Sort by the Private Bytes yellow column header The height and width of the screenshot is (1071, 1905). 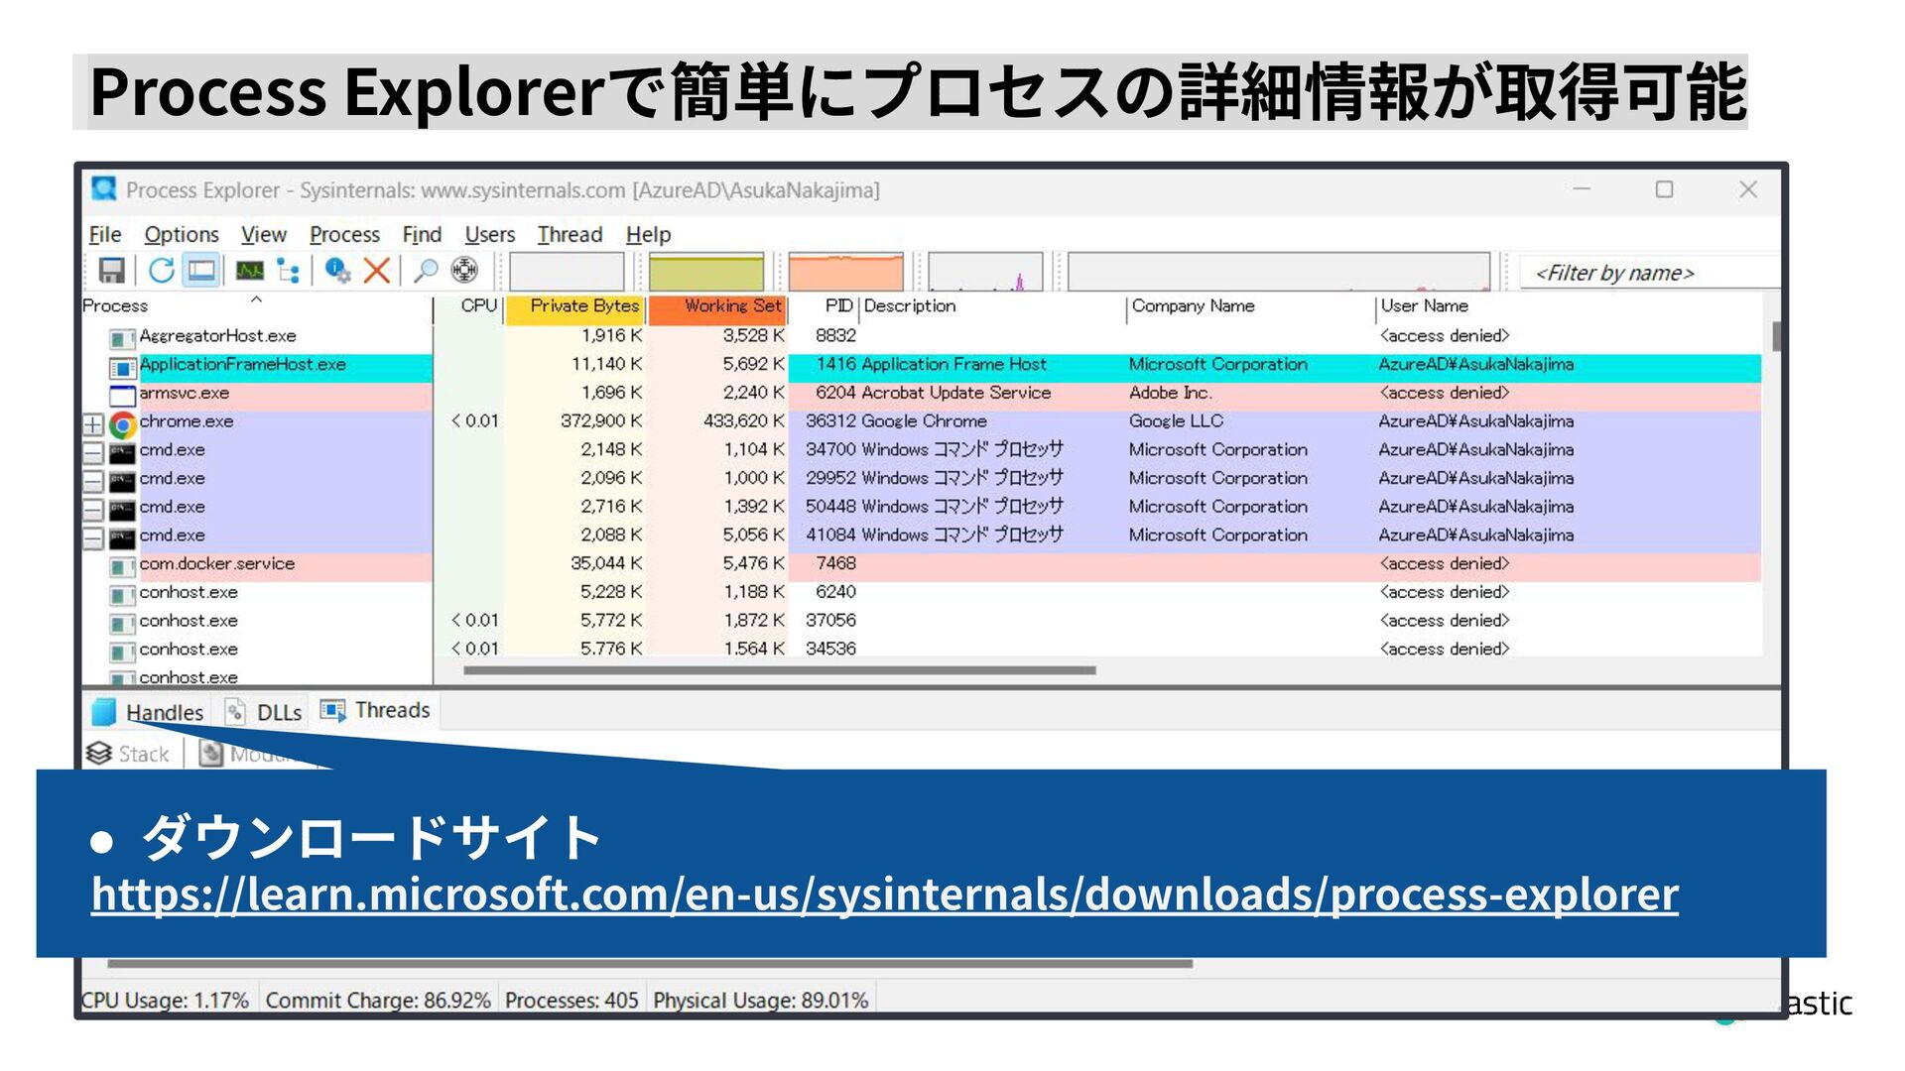click(575, 306)
